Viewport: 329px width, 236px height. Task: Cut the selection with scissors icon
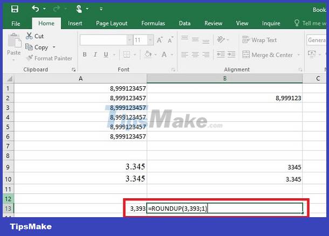point(35,36)
